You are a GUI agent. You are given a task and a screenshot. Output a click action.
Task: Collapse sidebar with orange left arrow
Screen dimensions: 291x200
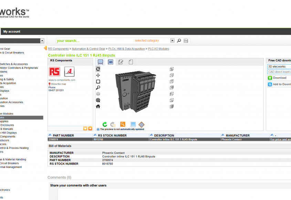click(x=45, y=48)
